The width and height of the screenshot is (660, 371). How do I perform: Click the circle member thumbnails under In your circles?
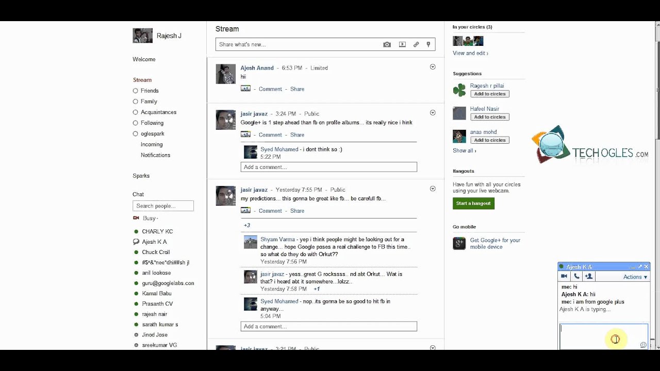(468, 41)
